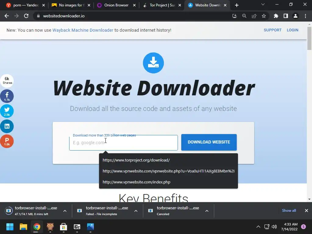Click the E.g. google.com URL input field
Image resolution: width=312 pixels, height=234 pixels.
[123, 143]
